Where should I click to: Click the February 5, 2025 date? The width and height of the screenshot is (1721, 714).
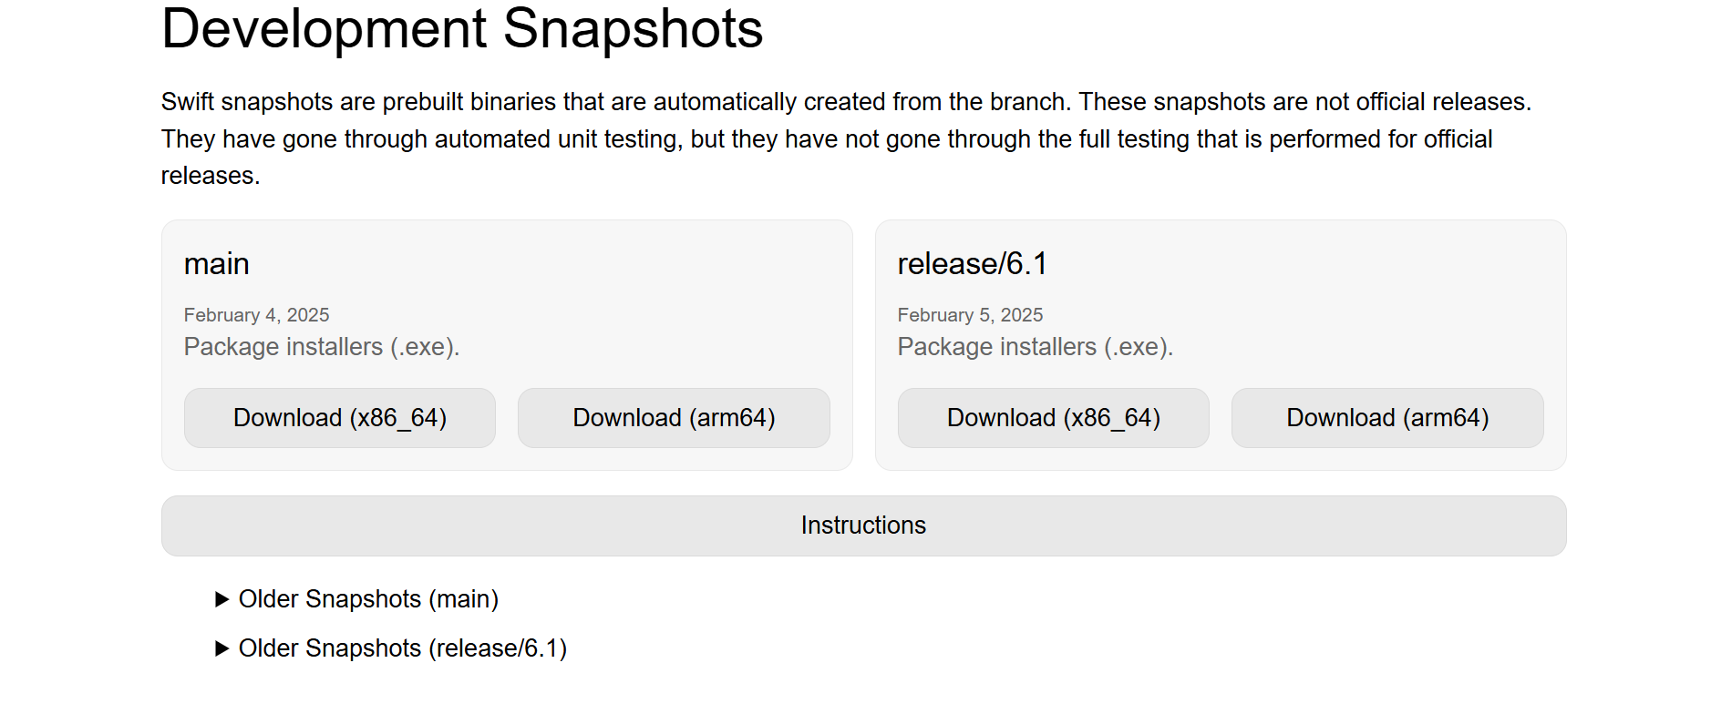tap(970, 315)
